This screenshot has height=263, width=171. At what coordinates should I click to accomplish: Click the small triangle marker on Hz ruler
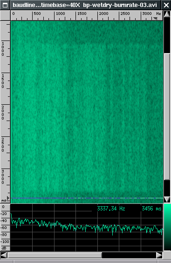[155, 18]
